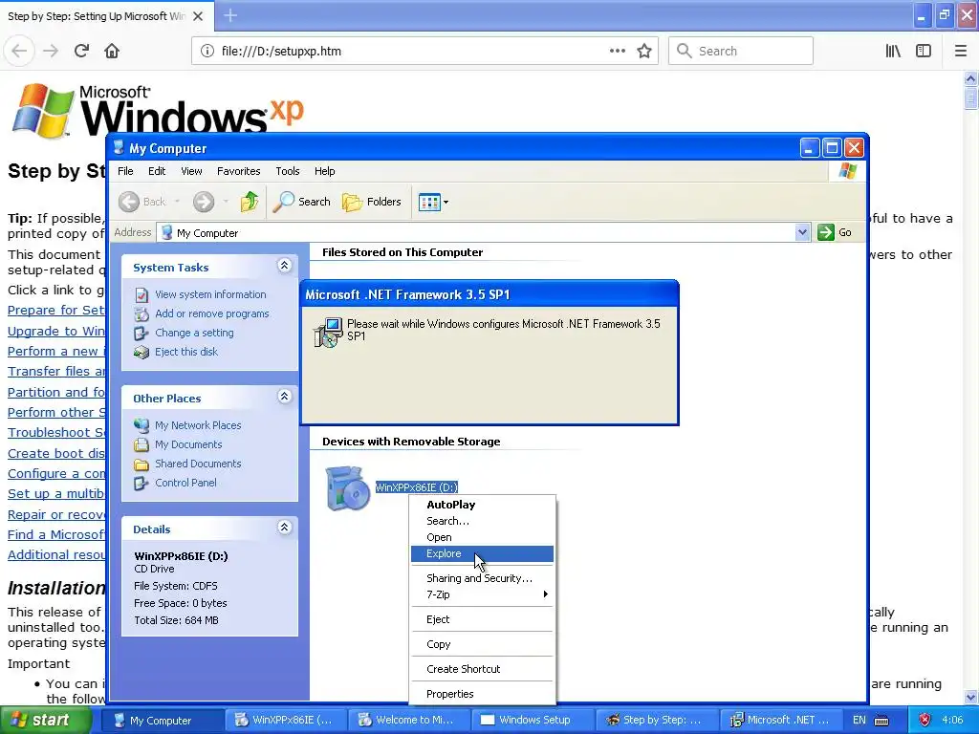Reload the page in Firefox
Screen dimensions: 979x734
tap(81, 52)
